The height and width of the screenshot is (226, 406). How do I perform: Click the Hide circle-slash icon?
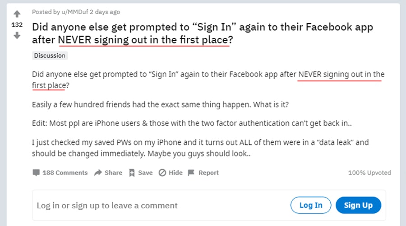[162, 173]
